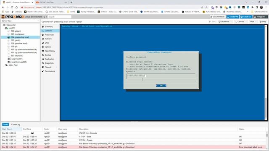Screen dimensions: 269x151
Task: Navigate back in browser
Action: [x=3, y=8]
